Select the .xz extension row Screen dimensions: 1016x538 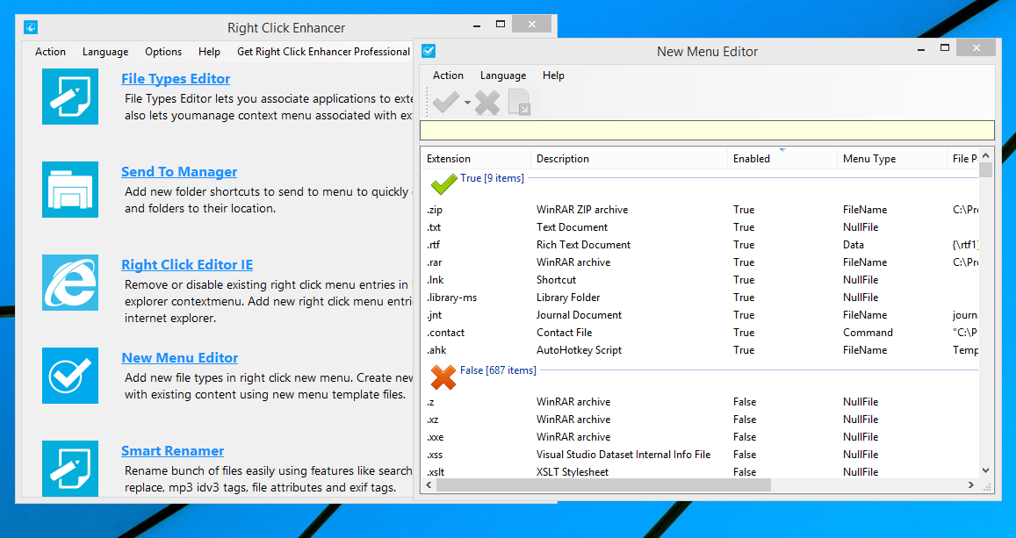[x=700, y=420]
